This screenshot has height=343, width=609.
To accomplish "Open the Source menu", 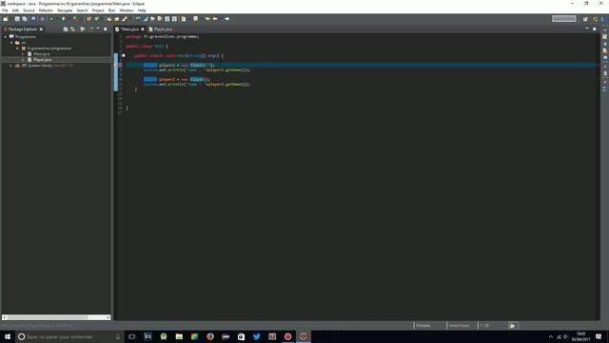I will (29, 10).
